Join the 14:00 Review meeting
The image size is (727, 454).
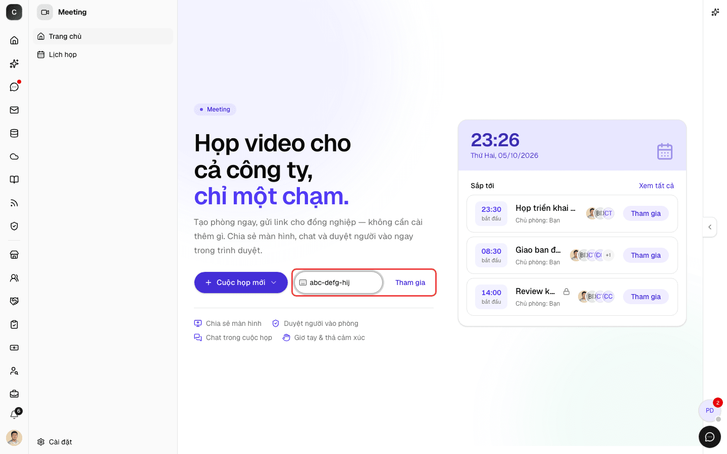(x=646, y=297)
